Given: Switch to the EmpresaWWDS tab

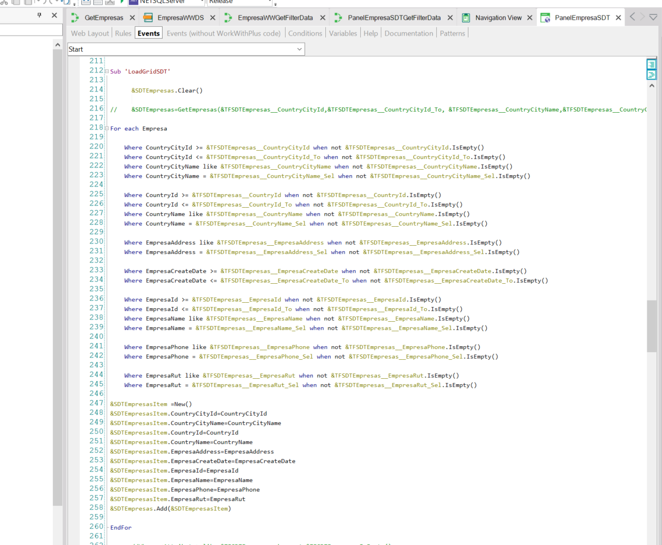Looking at the screenshot, I should 180,18.
